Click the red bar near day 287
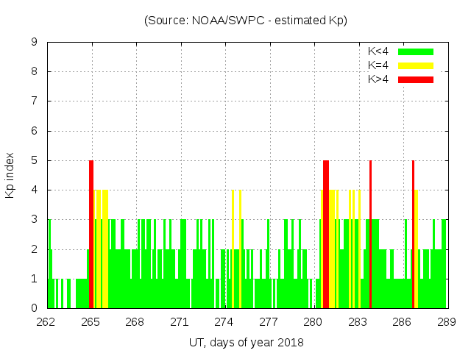This screenshot has width=471, height=353. 413,234
